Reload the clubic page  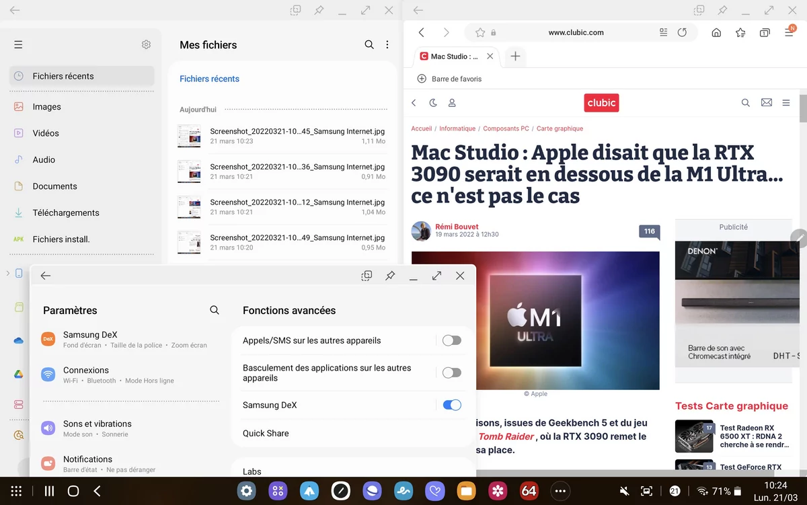pos(682,32)
